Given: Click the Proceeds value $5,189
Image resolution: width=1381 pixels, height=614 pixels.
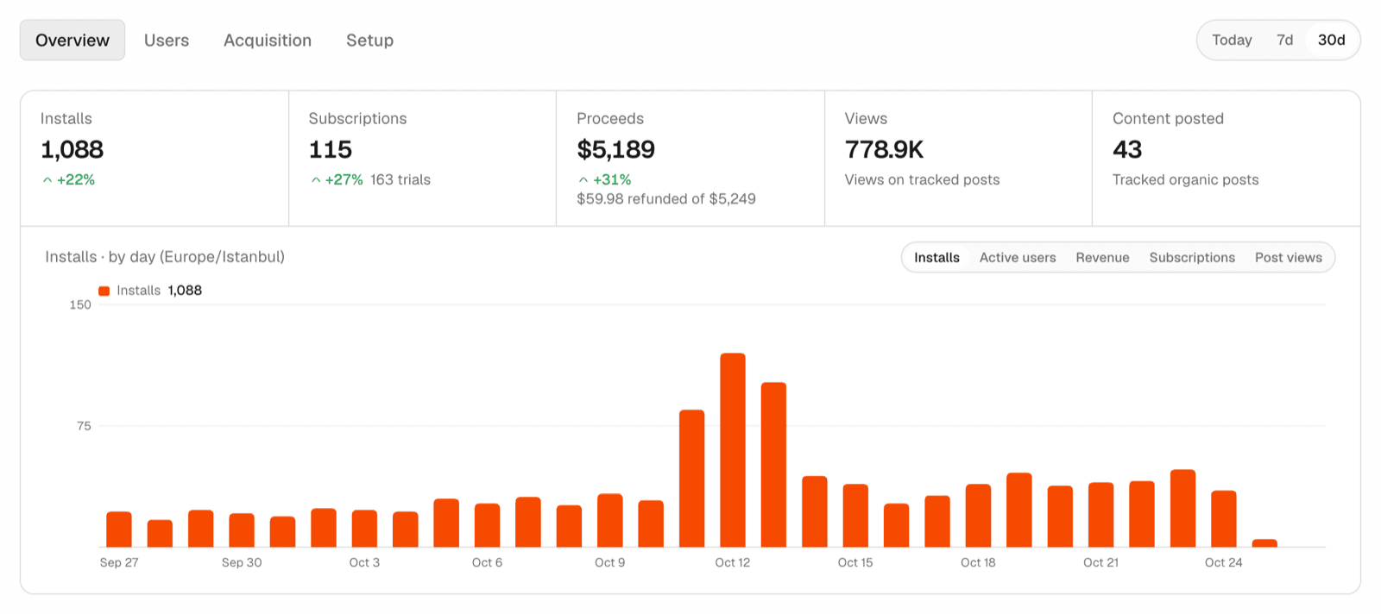Looking at the screenshot, I should click(615, 150).
